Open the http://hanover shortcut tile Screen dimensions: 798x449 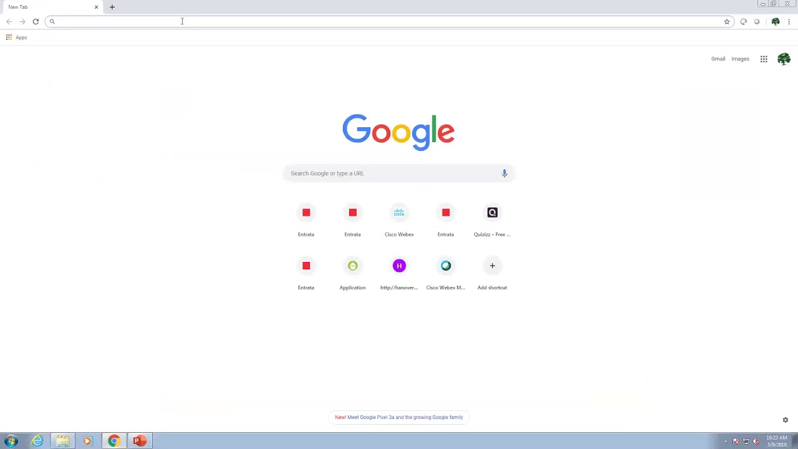(x=399, y=274)
